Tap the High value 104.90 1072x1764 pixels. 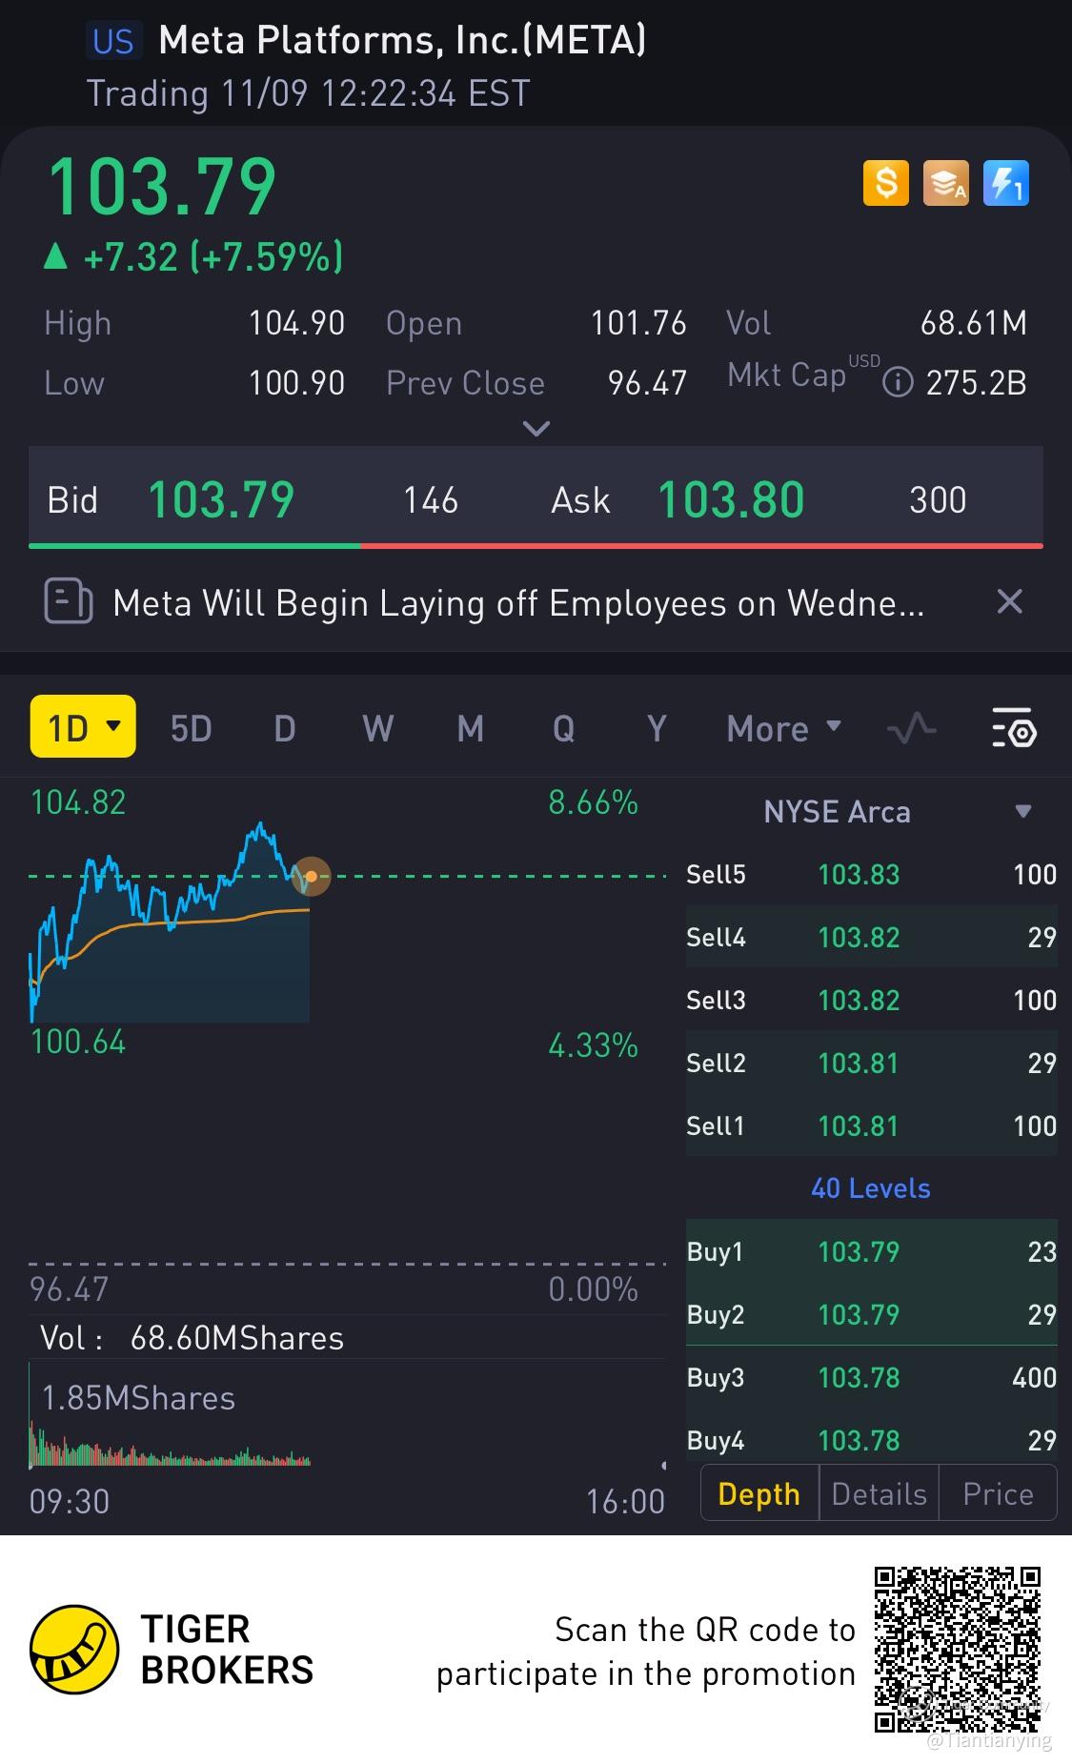tap(296, 323)
